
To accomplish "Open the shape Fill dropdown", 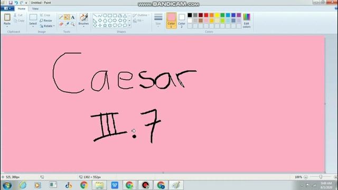I will click(138, 21).
